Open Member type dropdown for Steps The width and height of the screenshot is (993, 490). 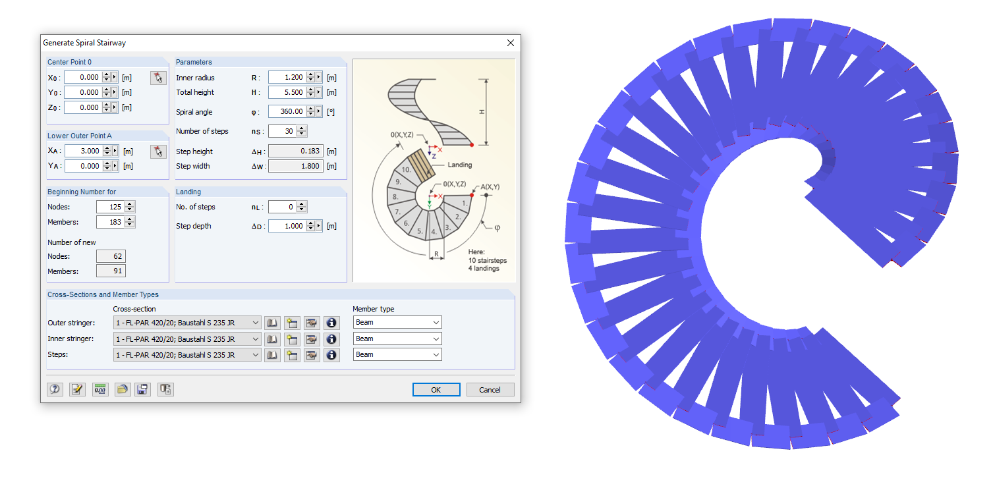[437, 354]
